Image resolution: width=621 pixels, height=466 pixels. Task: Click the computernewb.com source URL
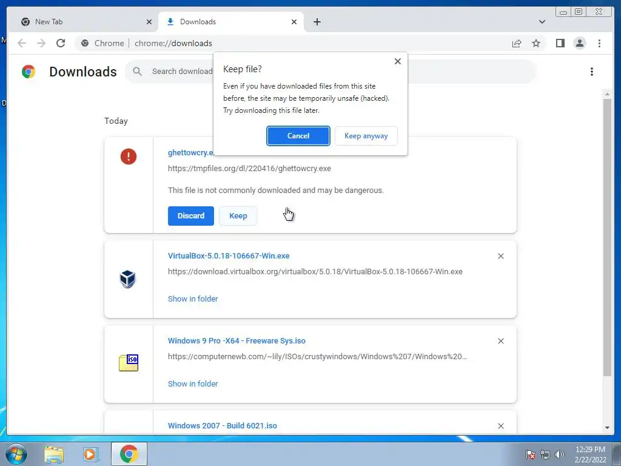point(318,357)
